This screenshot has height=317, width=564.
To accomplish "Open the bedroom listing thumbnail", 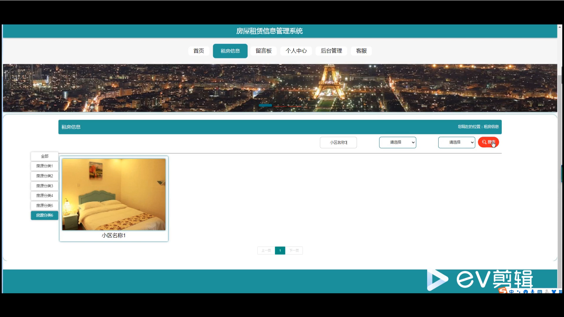I will click(x=114, y=194).
